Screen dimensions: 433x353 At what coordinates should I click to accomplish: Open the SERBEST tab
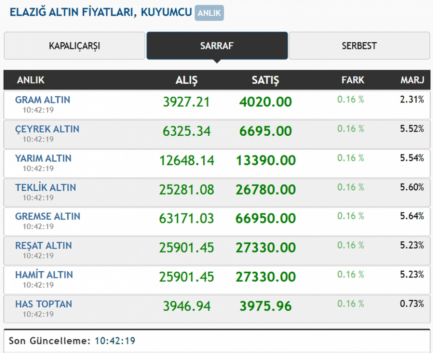tap(359, 46)
